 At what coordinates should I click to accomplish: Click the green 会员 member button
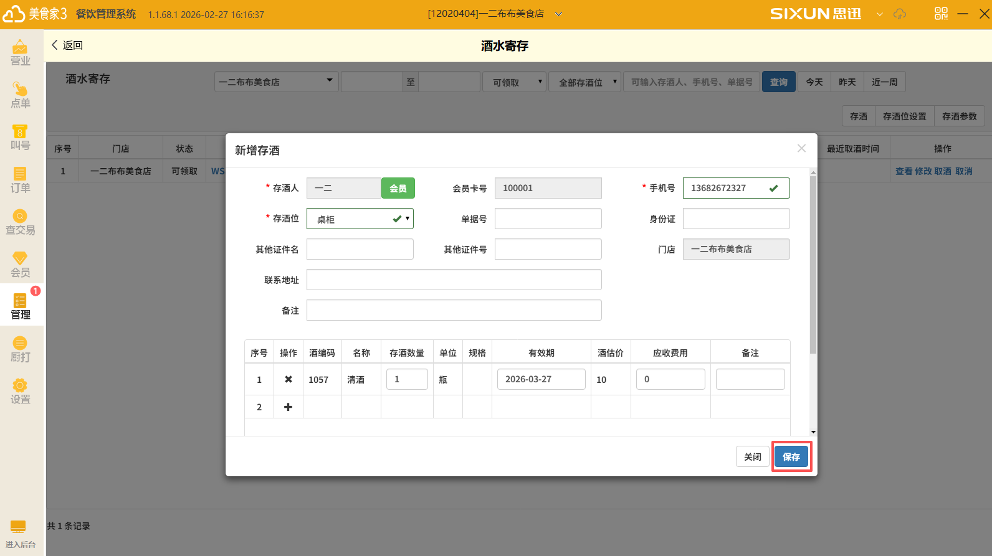[398, 188]
